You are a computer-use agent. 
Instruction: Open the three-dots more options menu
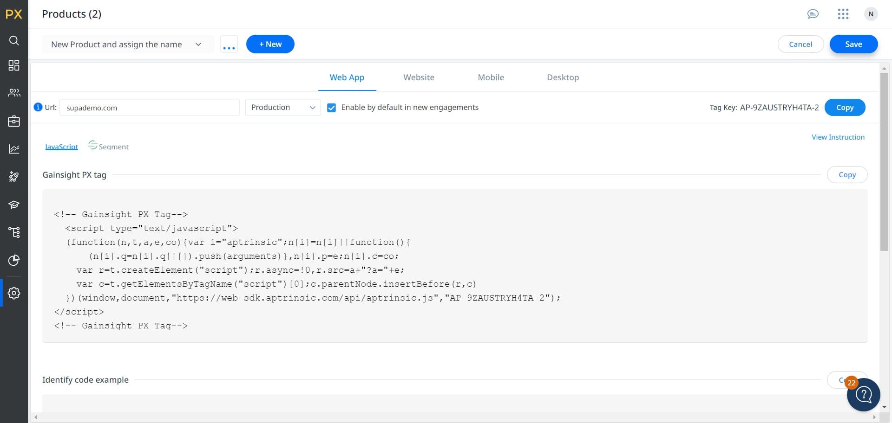(x=229, y=45)
